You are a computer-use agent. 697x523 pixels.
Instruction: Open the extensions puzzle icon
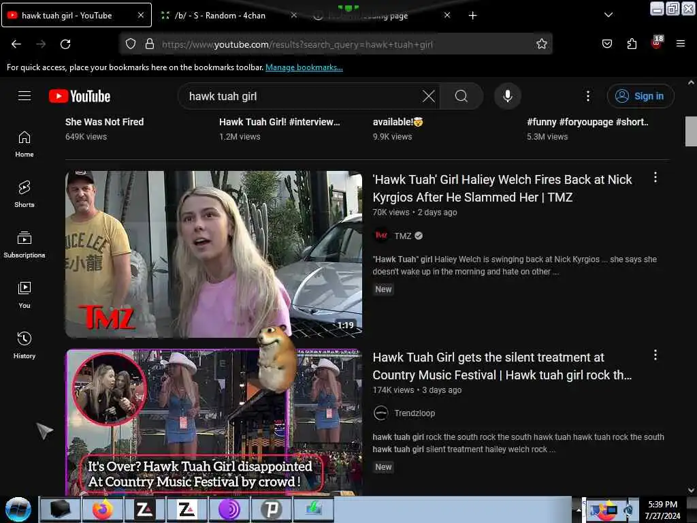[x=632, y=44]
